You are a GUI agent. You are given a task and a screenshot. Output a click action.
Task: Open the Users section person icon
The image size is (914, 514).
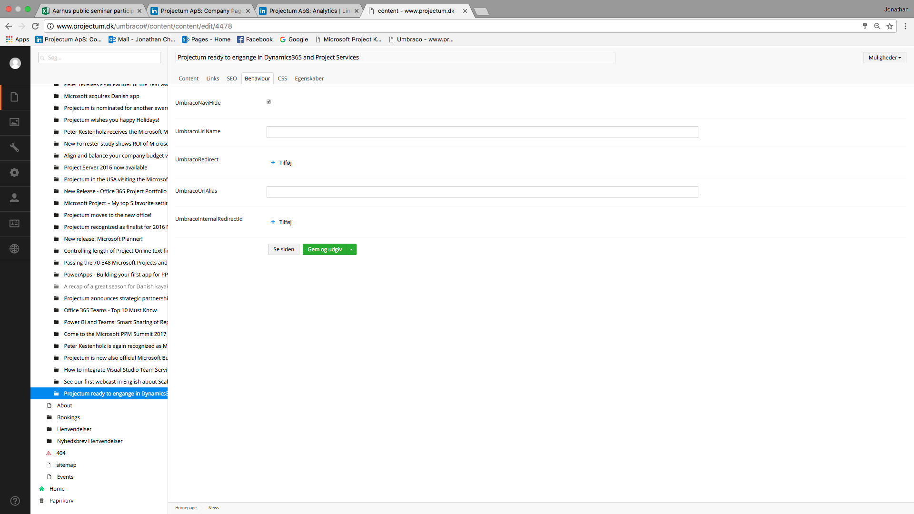(15, 198)
